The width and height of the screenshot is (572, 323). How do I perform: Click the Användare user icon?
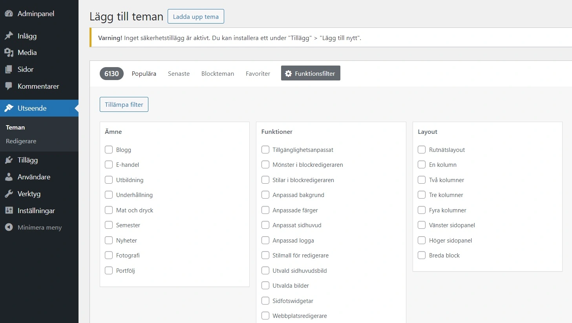click(x=9, y=177)
